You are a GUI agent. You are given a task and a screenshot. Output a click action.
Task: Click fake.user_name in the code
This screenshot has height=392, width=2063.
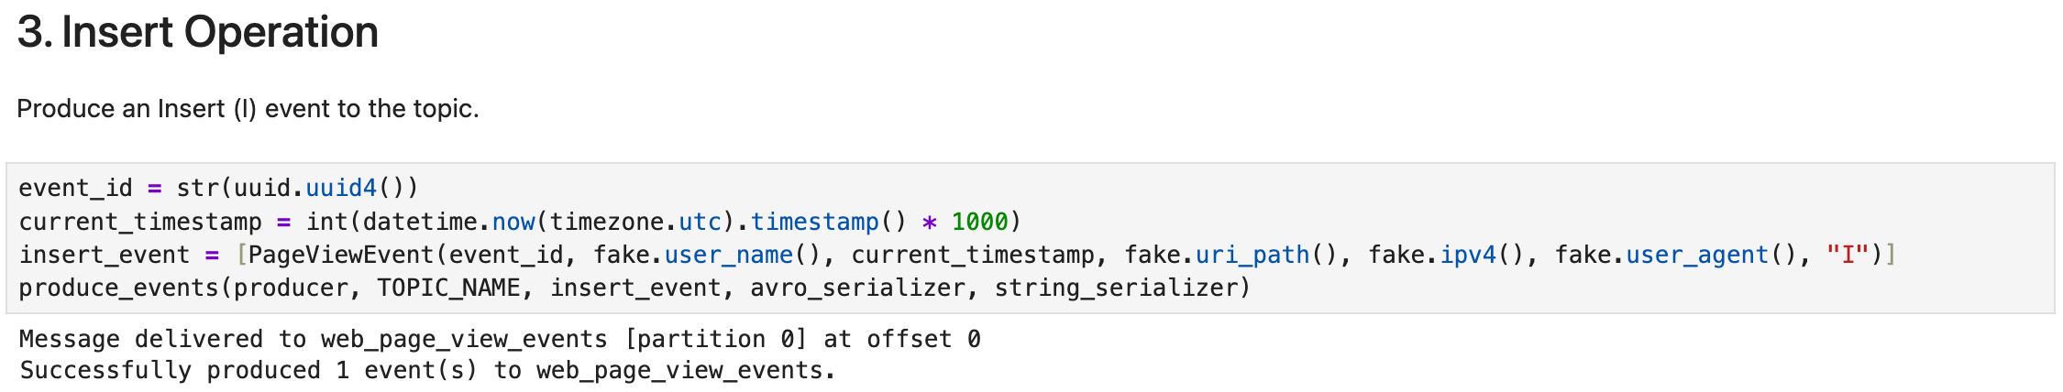point(693,255)
